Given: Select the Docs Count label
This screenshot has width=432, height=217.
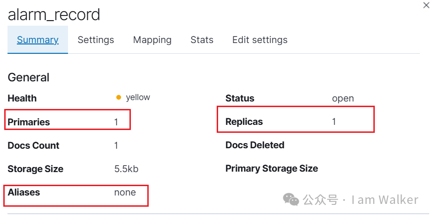Looking at the screenshot, I should point(33,145).
